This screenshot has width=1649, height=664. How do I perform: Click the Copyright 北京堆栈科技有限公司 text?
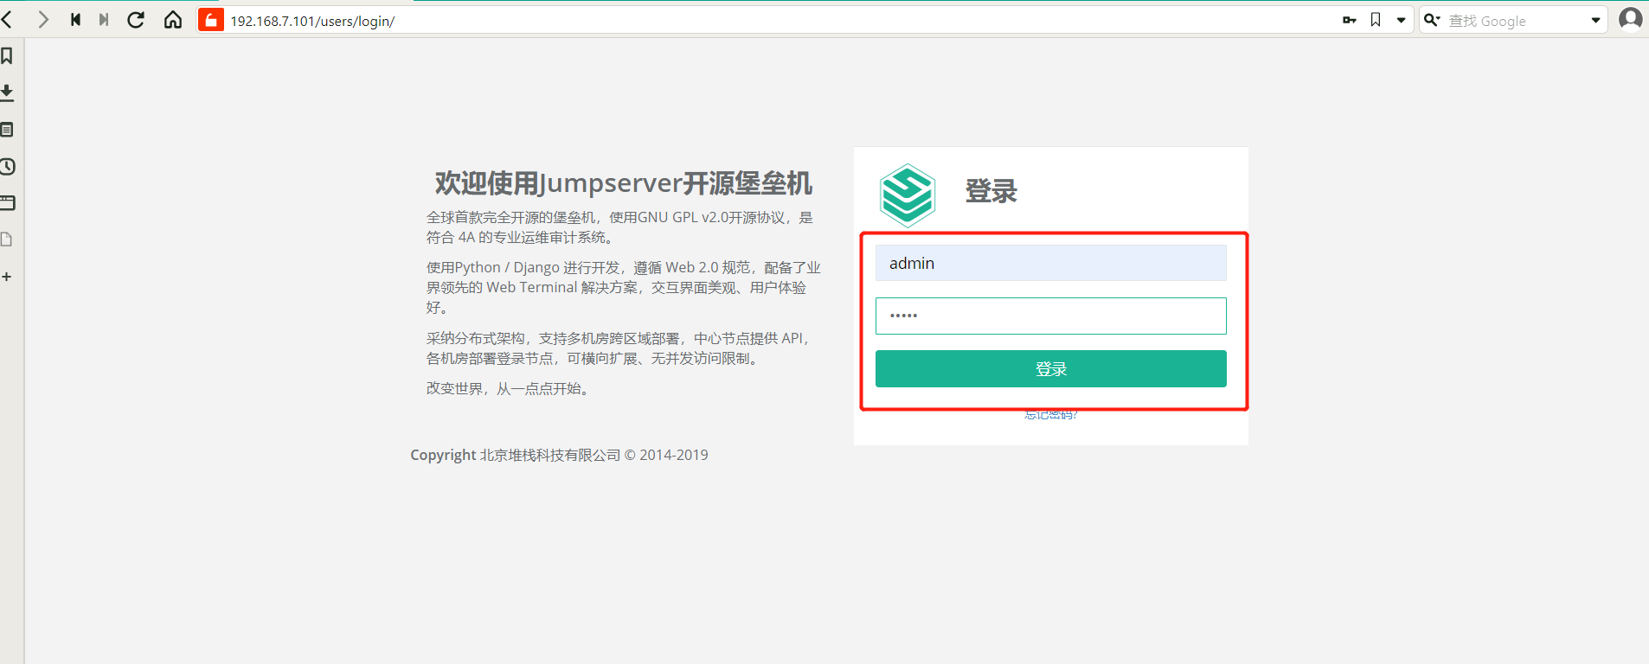559,455
